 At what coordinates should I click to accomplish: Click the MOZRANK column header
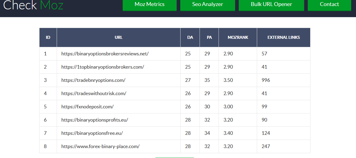[x=238, y=38]
